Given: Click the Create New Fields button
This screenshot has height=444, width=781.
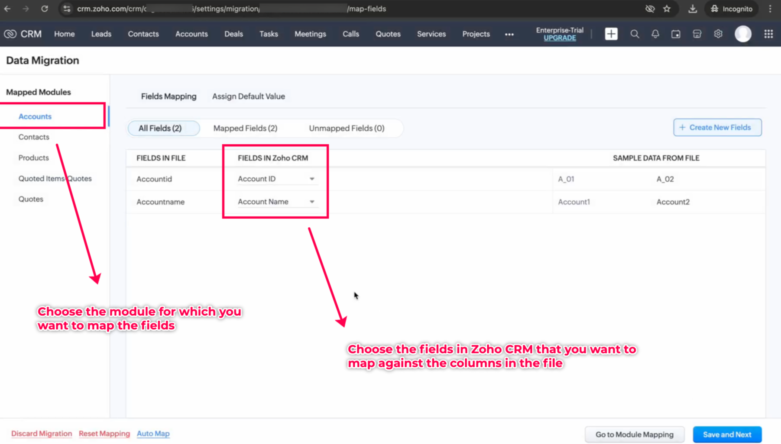Looking at the screenshot, I should (x=717, y=127).
